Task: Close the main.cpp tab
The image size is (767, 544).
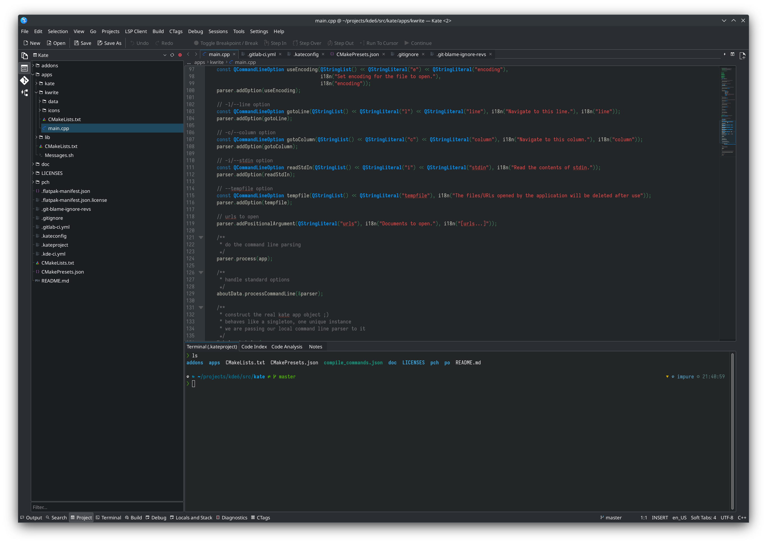Action: point(234,54)
